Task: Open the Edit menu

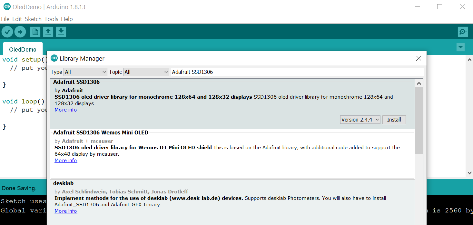Action: click(x=17, y=19)
